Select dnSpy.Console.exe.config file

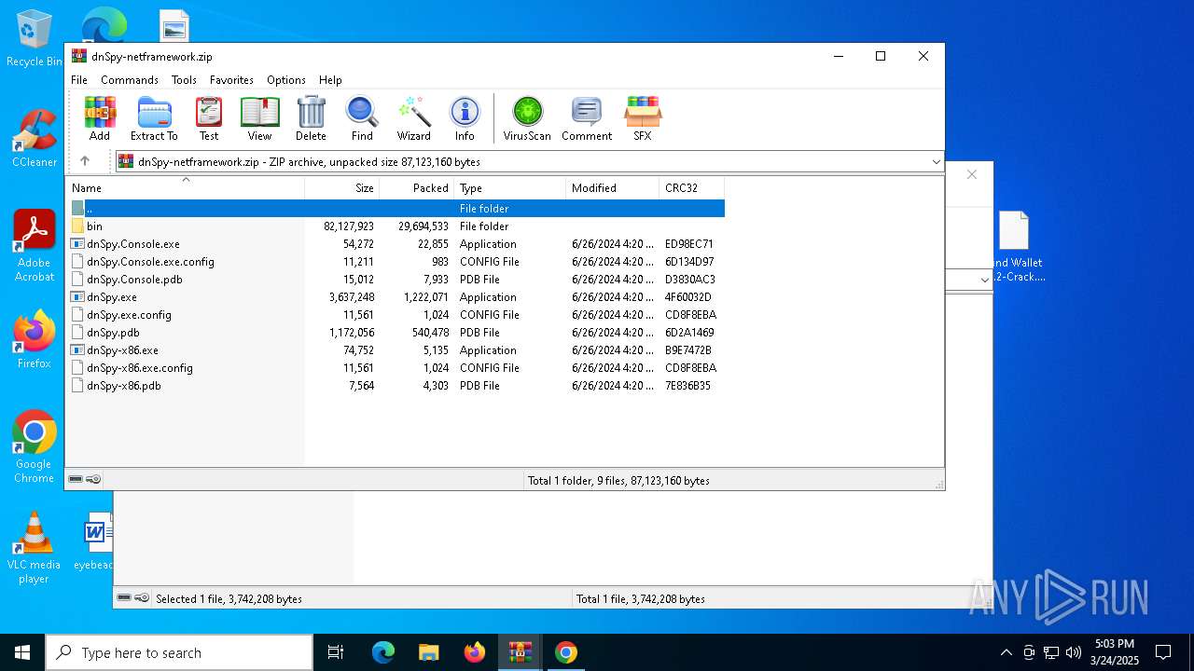tap(396, 262)
